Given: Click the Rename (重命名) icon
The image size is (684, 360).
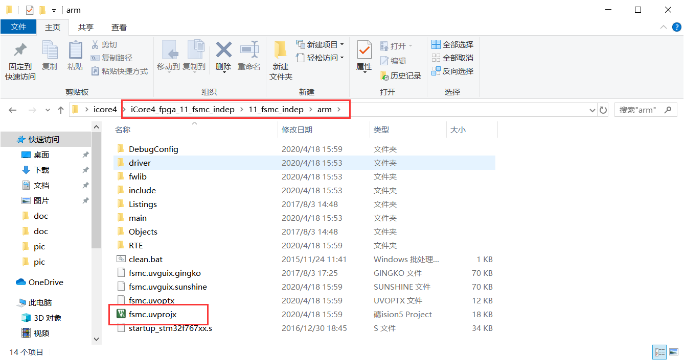Looking at the screenshot, I should (x=249, y=51).
